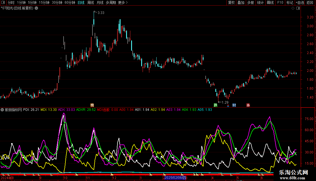Add stock via +自选 button
Viewport: 316px width, 181px height.
(300, 3)
